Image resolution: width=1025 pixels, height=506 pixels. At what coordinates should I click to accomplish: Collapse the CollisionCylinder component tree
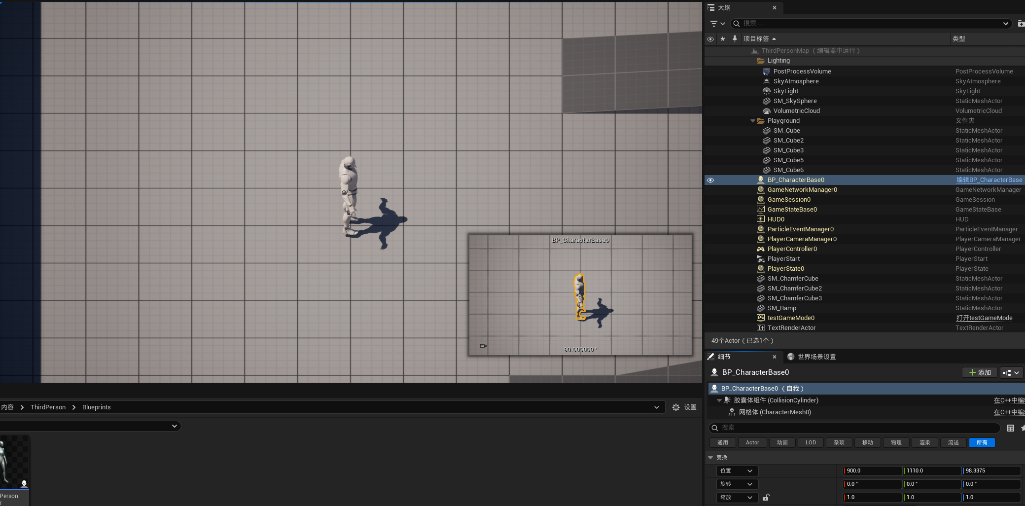pyautogui.click(x=719, y=400)
